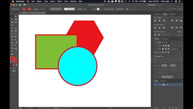
Task: Select the Pen tool
Action: [x=12, y=22]
